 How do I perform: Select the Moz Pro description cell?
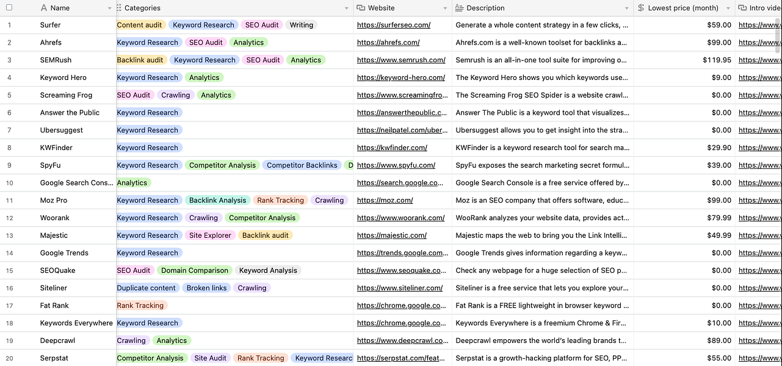pos(543,200)
